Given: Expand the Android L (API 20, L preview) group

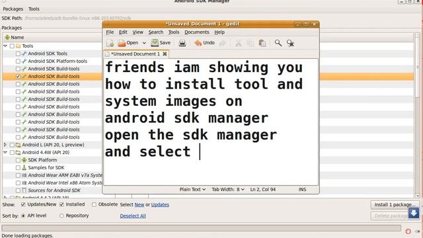Looking at the screenshot, I should click(5, 145).
